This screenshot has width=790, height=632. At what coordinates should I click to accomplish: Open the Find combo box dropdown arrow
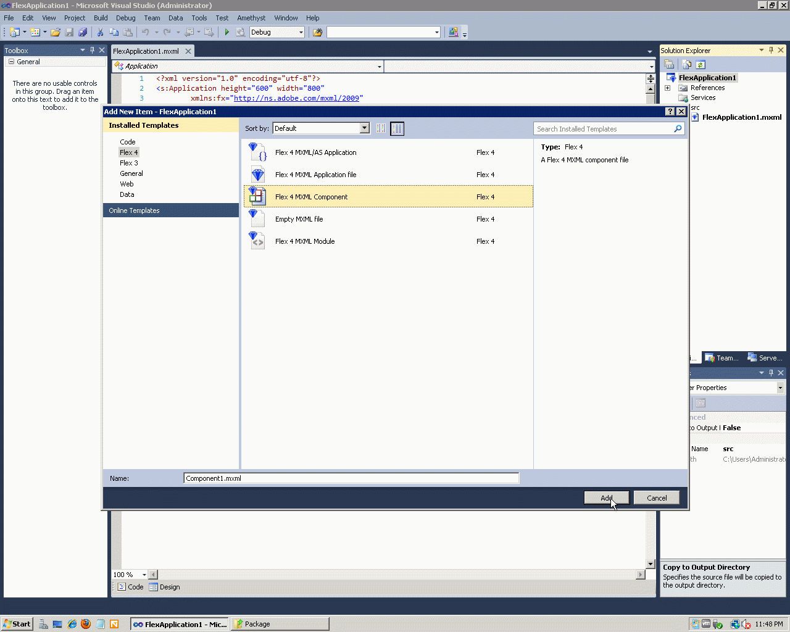436,32
